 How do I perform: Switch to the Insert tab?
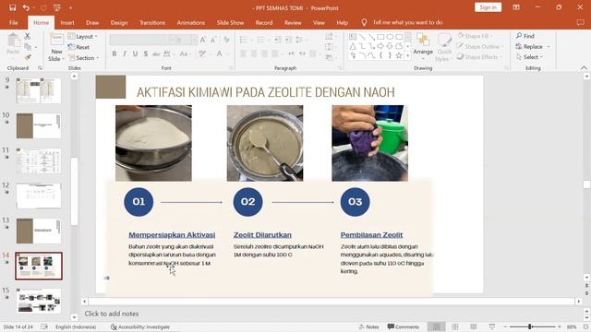[67, 22]
